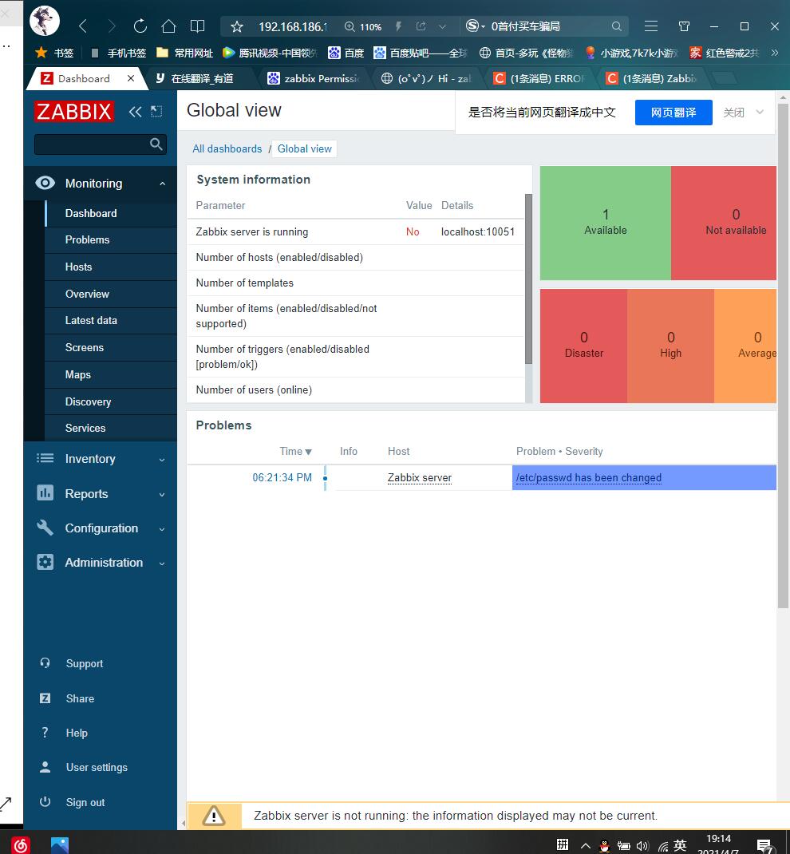
Task: Click 关闭 to dismiss translate prompt
Action: click(x=733, y=113)
